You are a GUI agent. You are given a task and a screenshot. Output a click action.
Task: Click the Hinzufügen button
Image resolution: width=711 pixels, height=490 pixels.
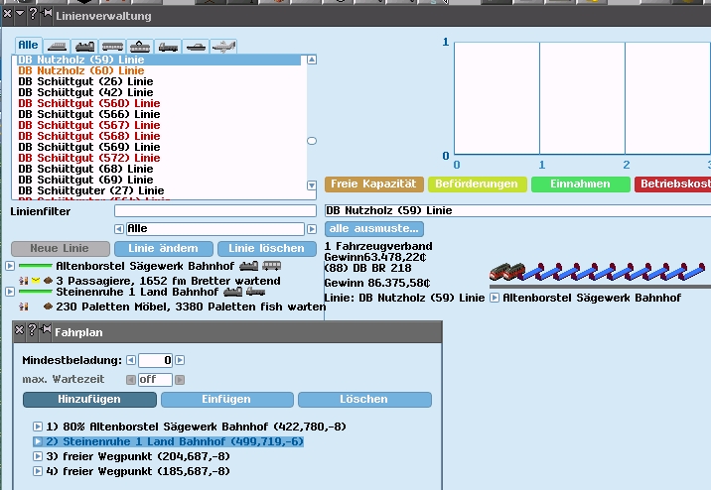[x=89, y=400]
